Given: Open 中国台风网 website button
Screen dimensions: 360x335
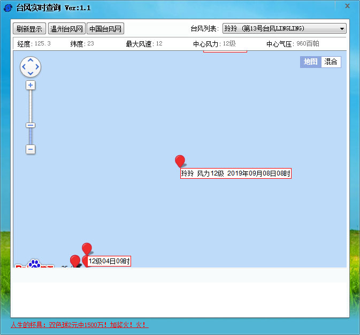Looking at the screenshot, I should point(105,28).
